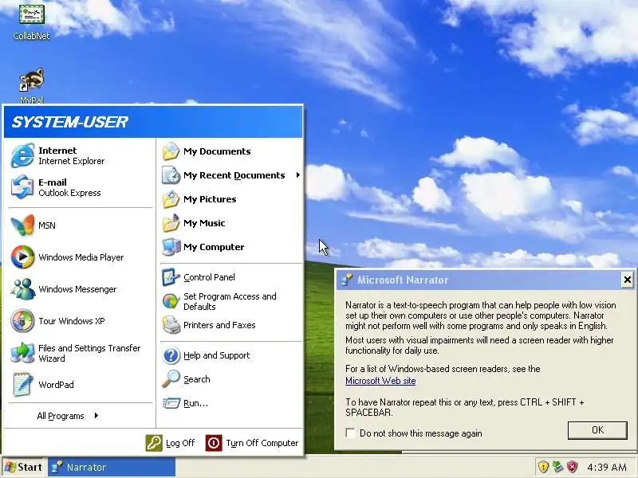638x478 pixels.
Task: Click 'Outlook Express' subtitle text
Action: tap(69, 193)
